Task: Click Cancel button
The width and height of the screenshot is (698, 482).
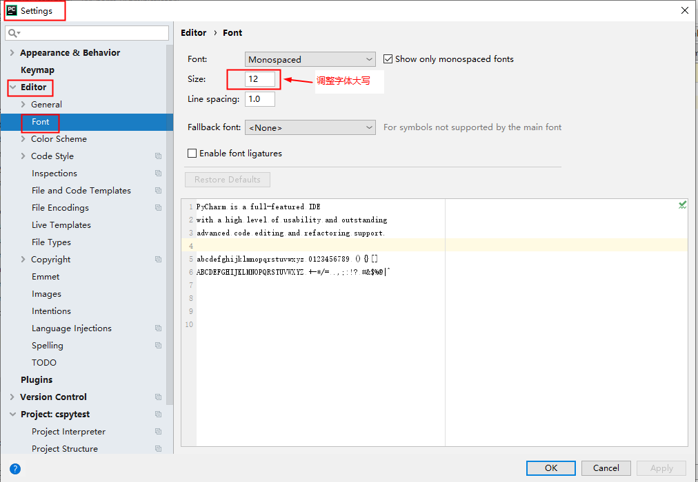Action: tap(606, 468)
